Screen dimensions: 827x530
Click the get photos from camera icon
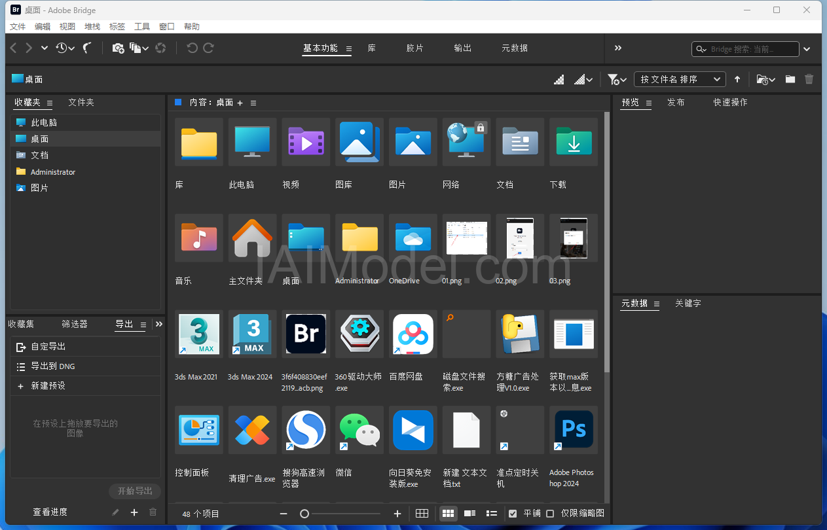pyautogui.click(x=118, y=48)
